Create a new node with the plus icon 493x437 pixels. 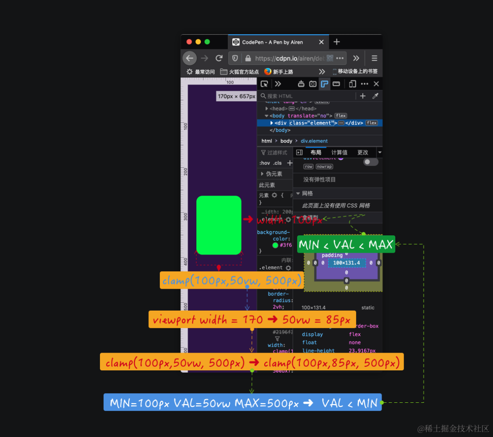[x=362, y=96]
